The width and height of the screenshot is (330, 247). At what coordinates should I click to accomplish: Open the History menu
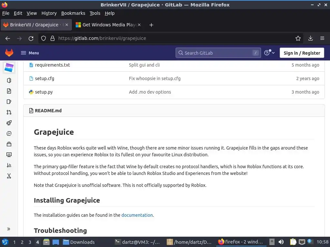49,13
